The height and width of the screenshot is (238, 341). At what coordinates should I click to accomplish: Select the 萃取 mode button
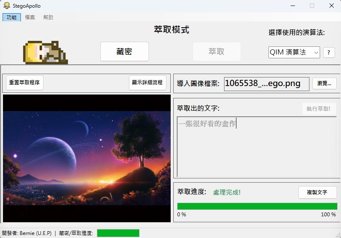point(216,52)
